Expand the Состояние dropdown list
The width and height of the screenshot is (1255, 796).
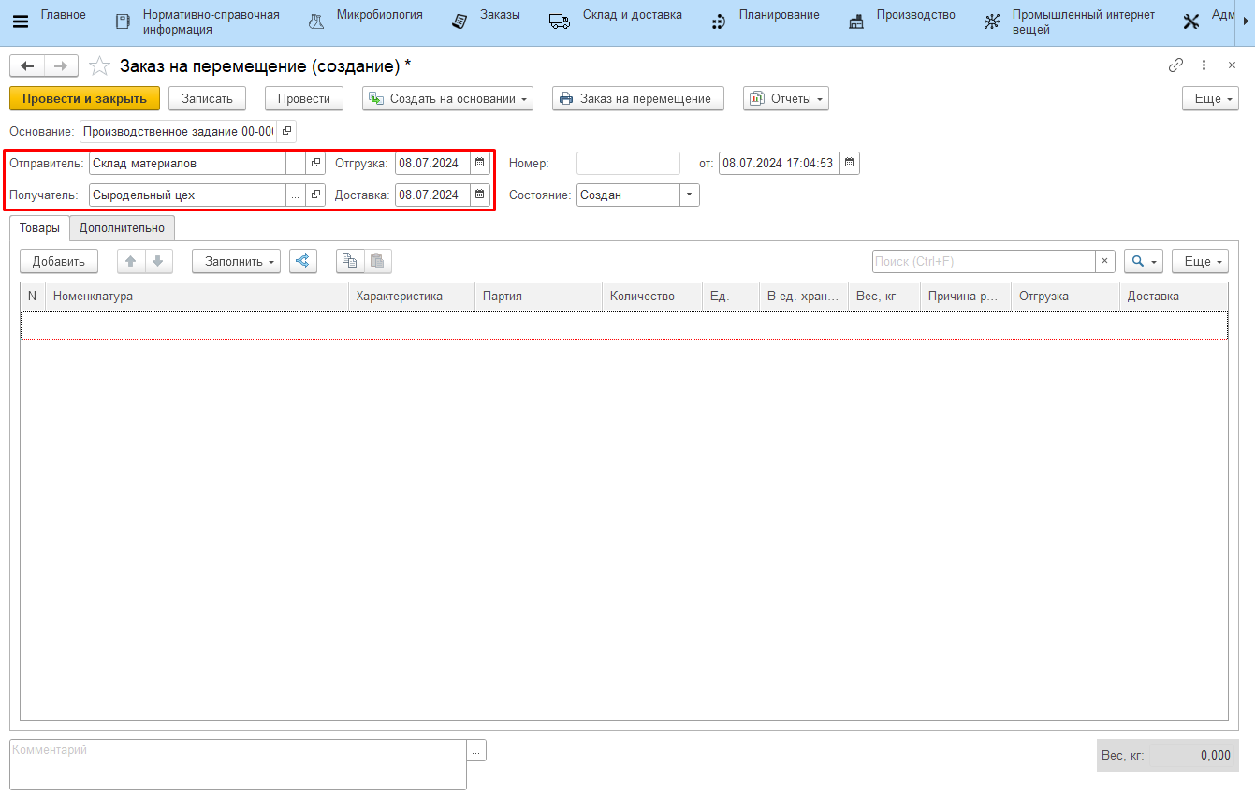690,195
